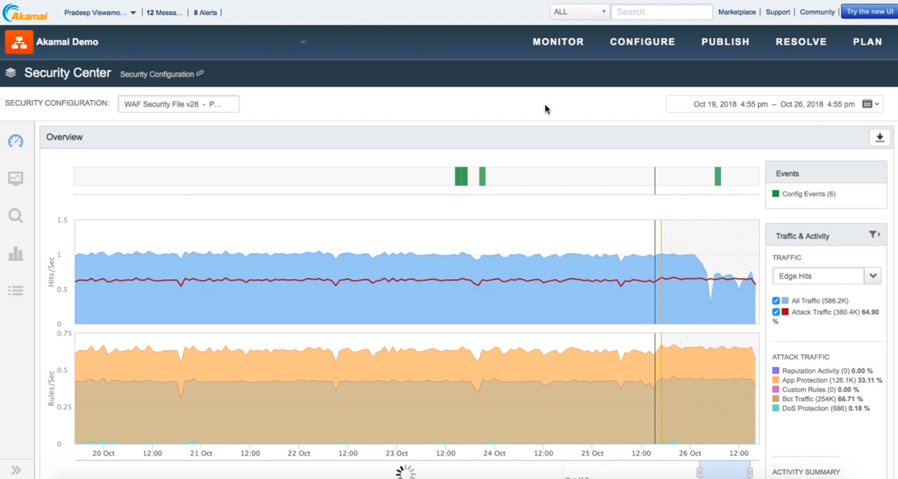Open the date range calendar picker
Viewport: 898px width, 479px height.
[870, 104]
